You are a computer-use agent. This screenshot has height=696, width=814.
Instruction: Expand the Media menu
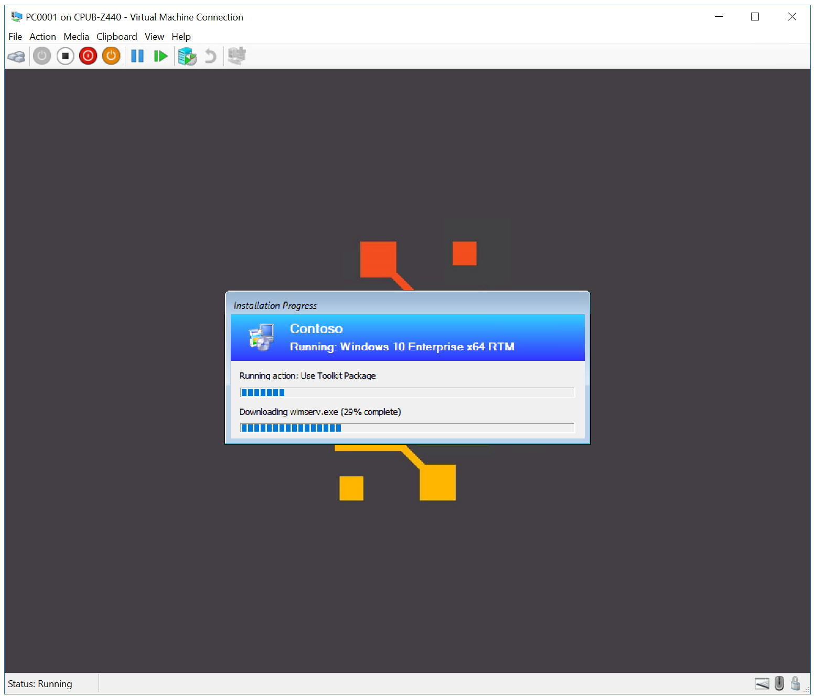coord(76,37)
